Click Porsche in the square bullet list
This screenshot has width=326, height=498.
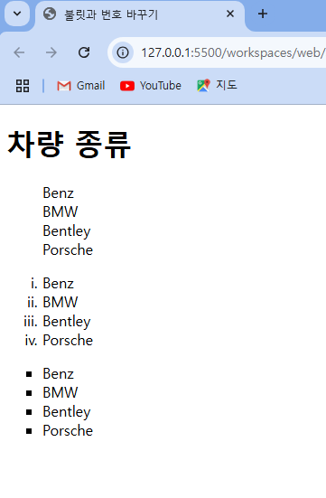68,431
